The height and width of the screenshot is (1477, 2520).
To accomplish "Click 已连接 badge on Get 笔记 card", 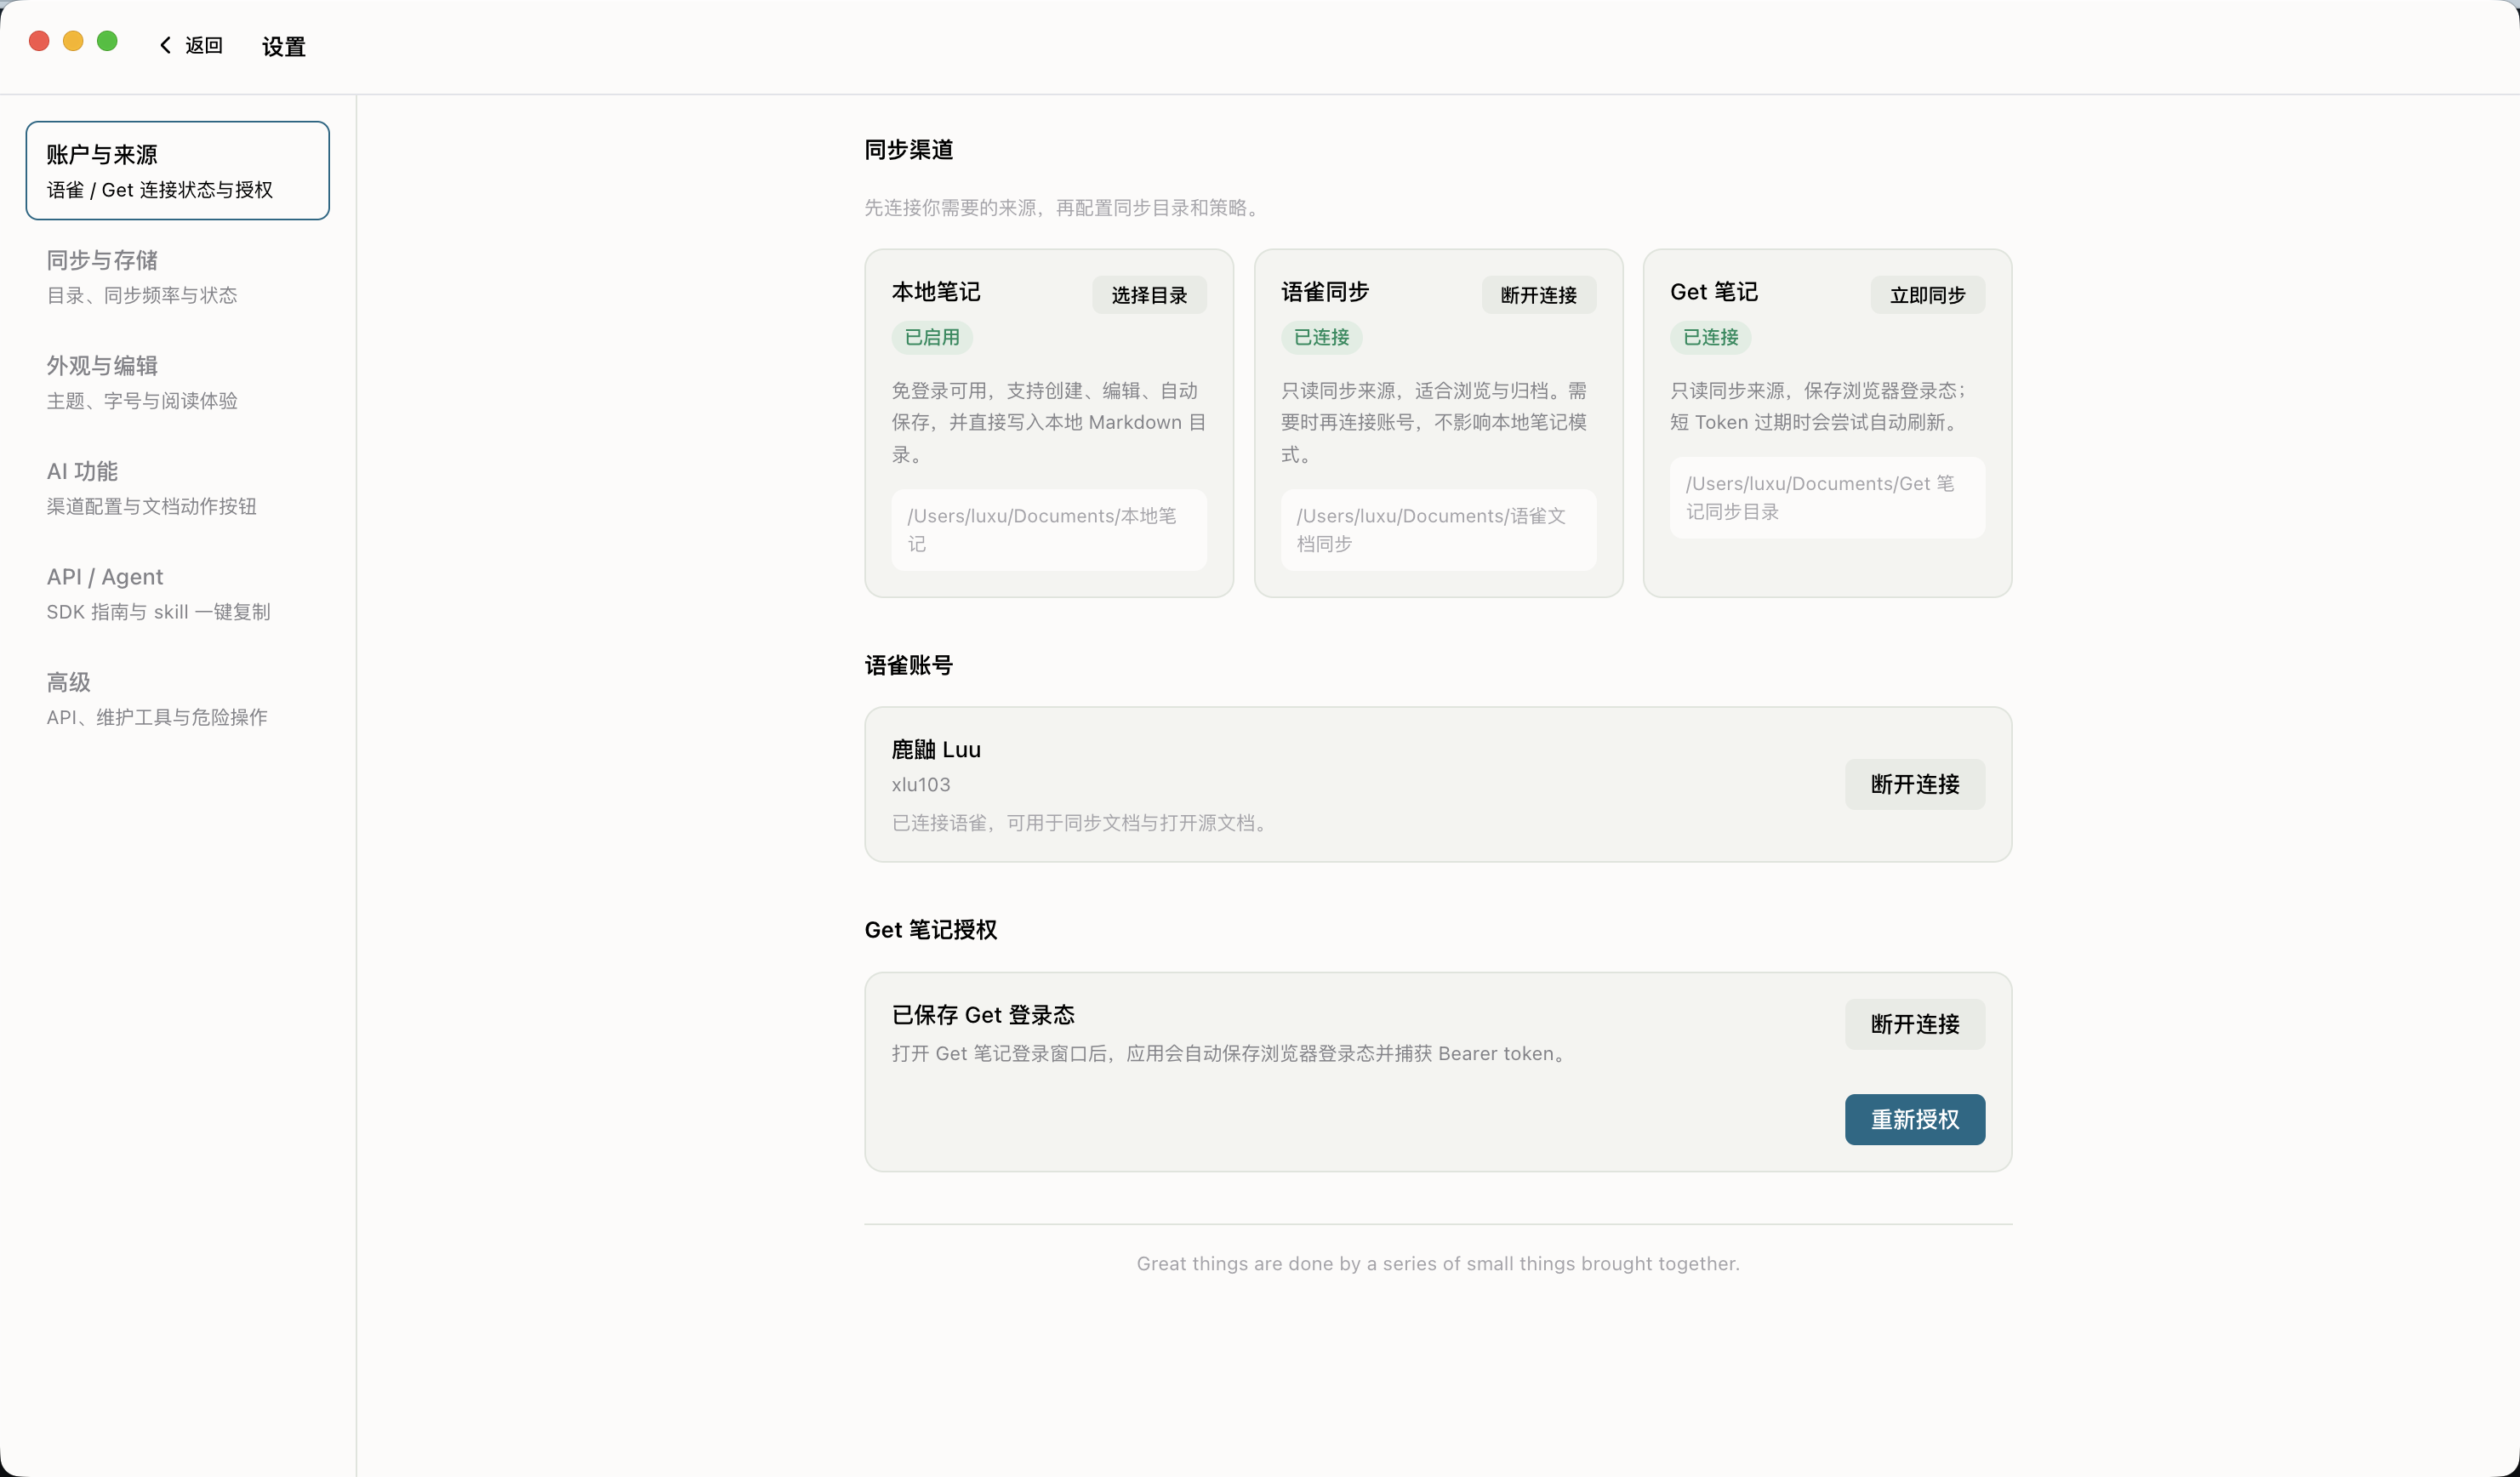I will (x=1710, y=337).
